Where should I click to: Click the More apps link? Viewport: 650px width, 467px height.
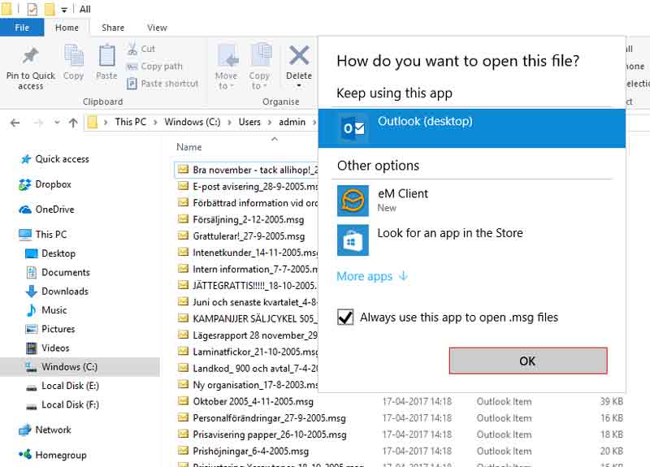(372, 276)
